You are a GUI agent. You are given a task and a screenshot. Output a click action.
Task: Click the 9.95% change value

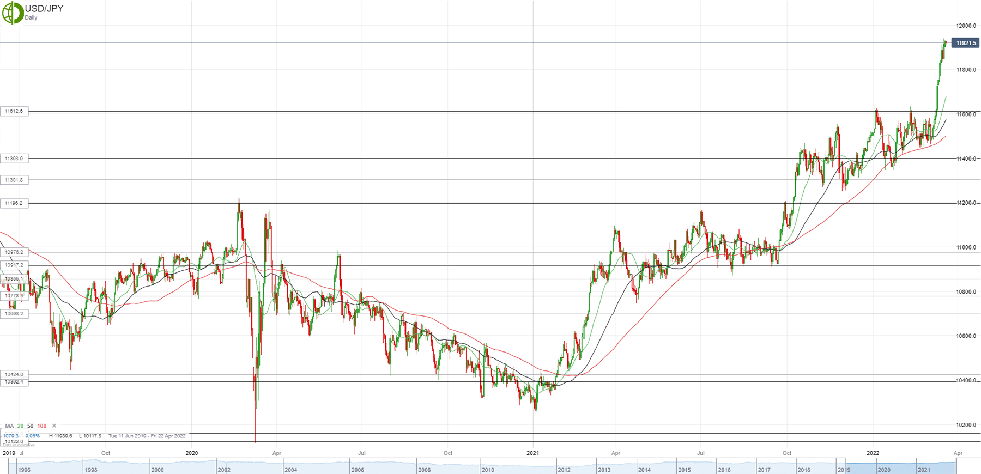click(33, 436)
